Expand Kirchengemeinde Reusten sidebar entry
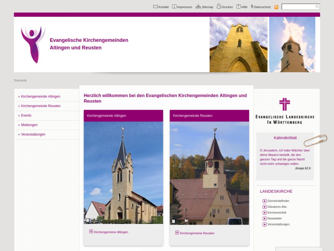334x251 pixels. [x=41, y=106]
